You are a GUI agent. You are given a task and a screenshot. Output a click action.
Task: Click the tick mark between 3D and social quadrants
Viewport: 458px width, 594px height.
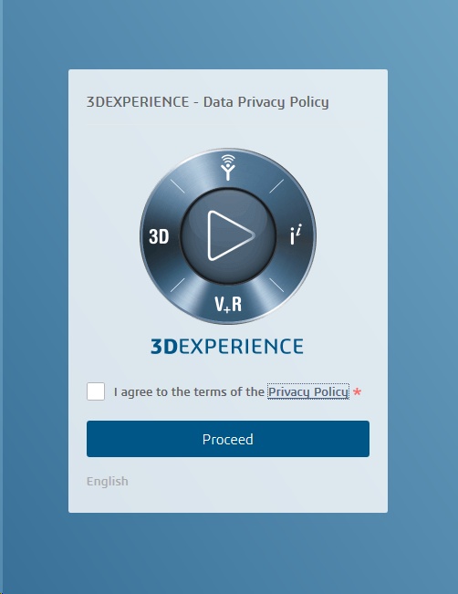[x=177, y=186]
